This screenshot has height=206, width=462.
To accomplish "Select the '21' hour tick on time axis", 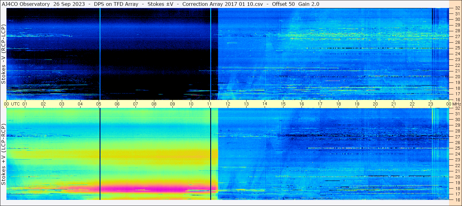I will (x=394, y=104).
